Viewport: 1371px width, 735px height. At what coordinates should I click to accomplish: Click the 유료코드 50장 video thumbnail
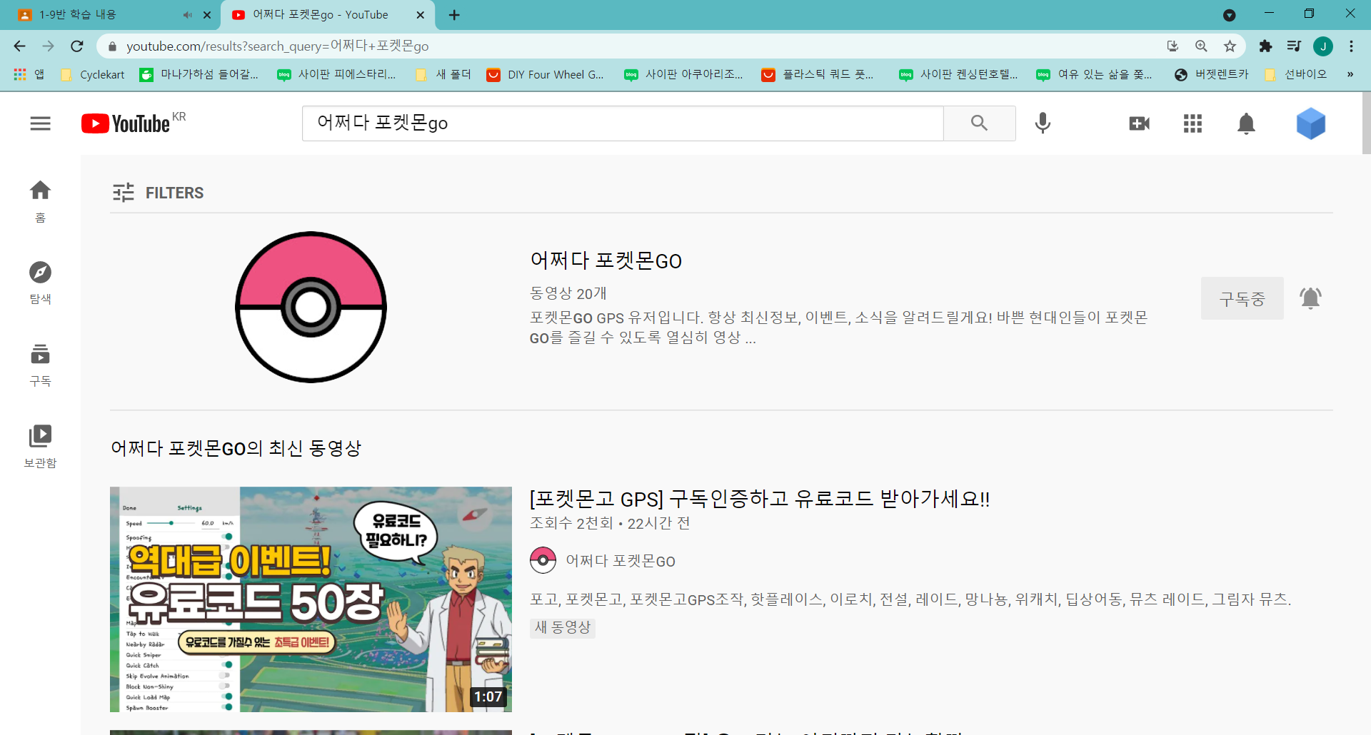pos(311,599)
